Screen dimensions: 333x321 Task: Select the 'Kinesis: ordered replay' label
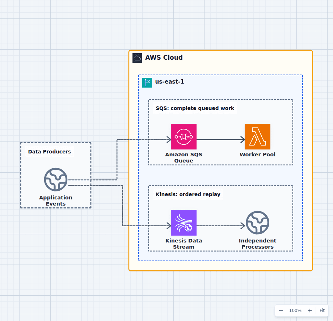pos(188,194)
